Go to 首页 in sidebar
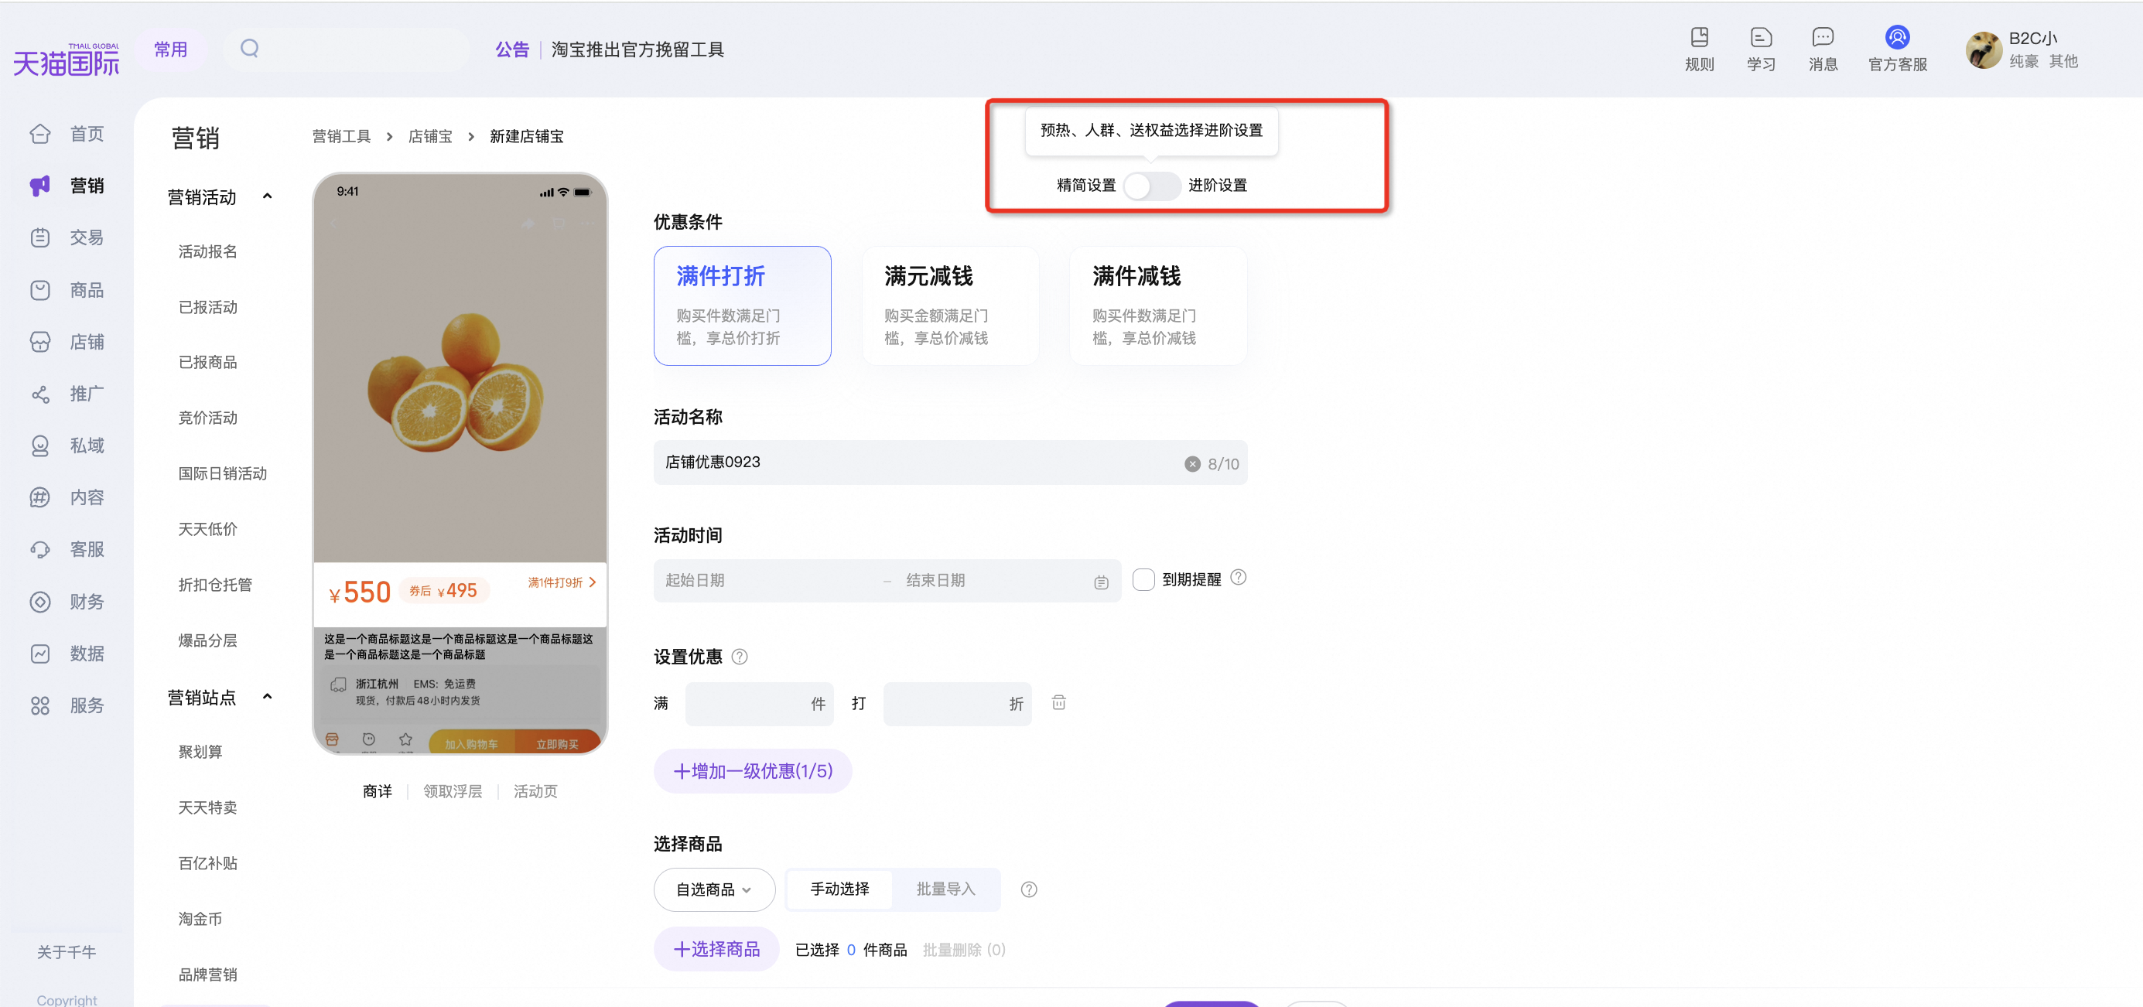The width and height of the screenshot is (2143, 1007). pos(67,134)
